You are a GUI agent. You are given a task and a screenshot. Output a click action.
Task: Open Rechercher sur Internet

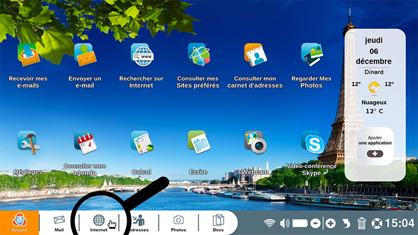[x=142, y=55]
